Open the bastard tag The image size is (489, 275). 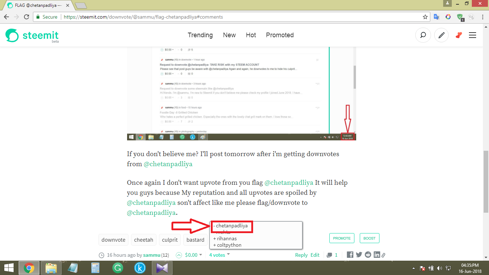(195, 240)
